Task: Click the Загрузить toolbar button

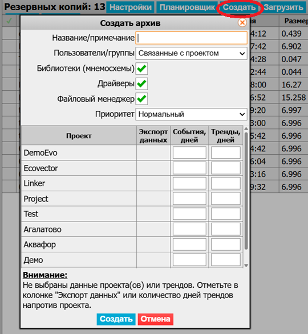Action: tap(283, 7)
